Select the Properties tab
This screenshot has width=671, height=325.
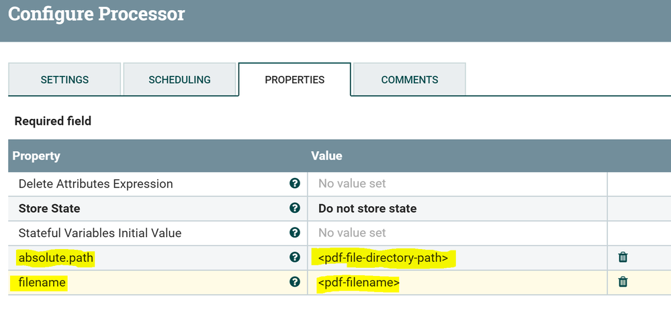pos(294,80)
